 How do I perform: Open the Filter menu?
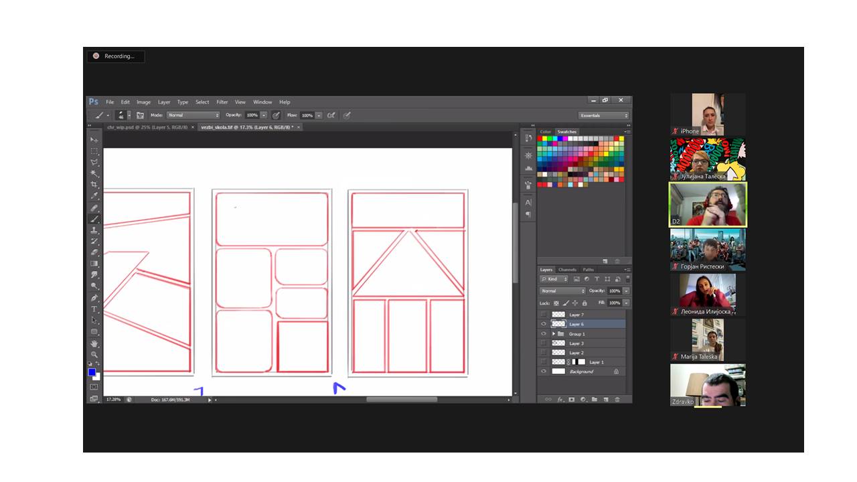[222, 102]
